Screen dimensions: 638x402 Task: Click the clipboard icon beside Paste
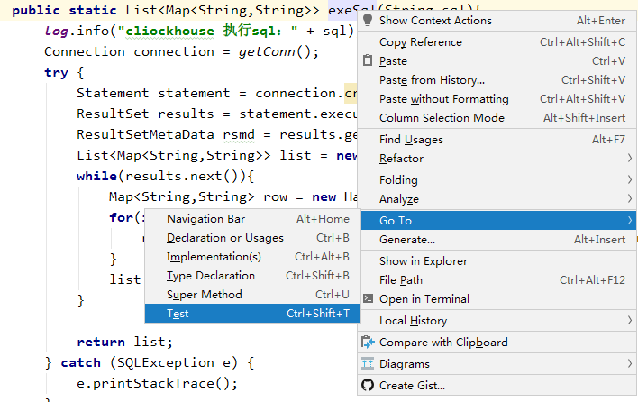coord(368,61)
